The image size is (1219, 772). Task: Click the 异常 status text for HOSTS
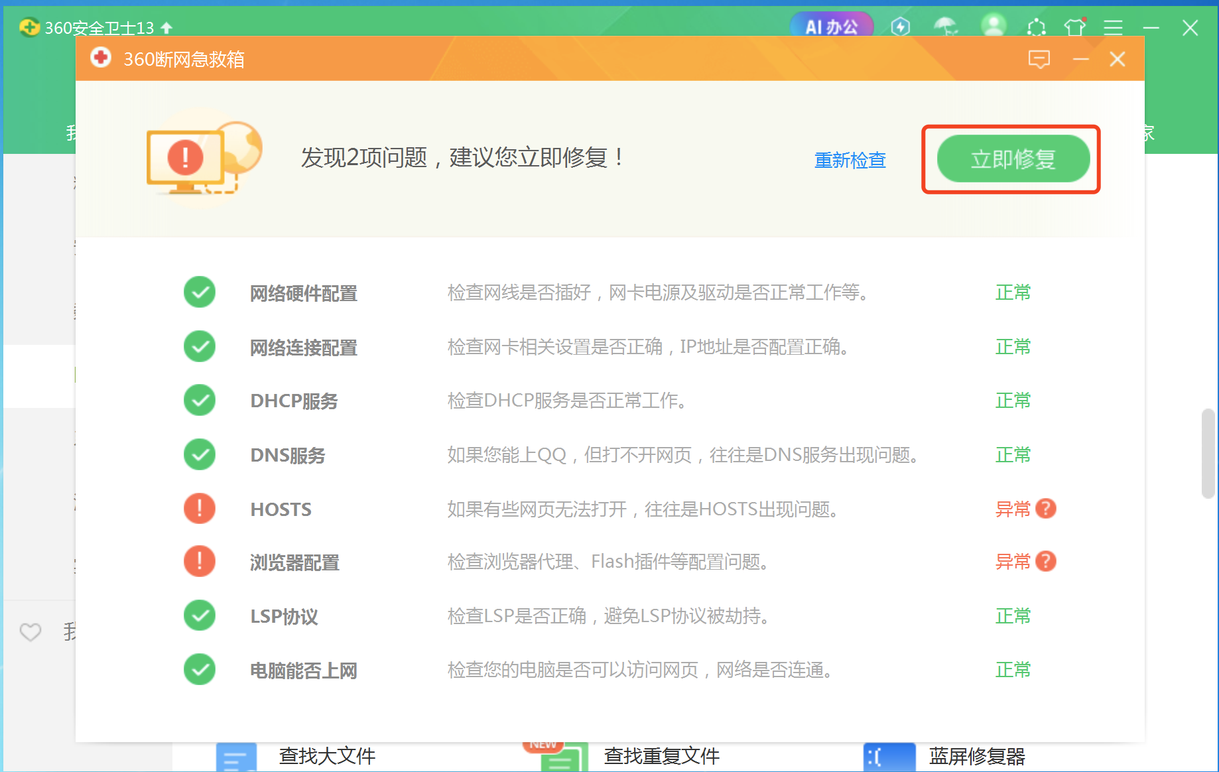coord(1013,509)
